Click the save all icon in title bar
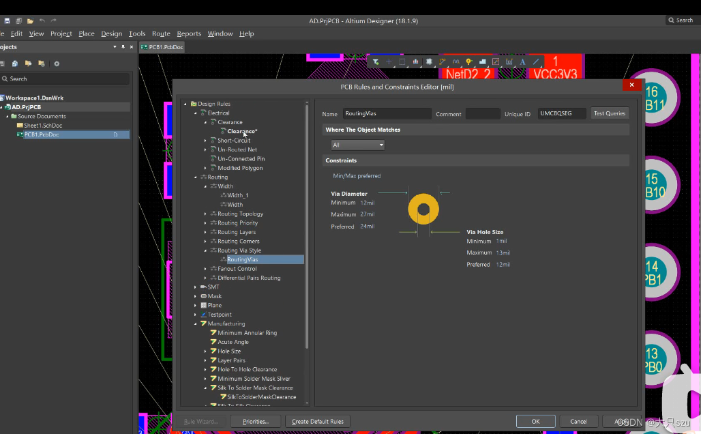Image resolution: width=701 pixels, height=434 pixels. [19, 20]
